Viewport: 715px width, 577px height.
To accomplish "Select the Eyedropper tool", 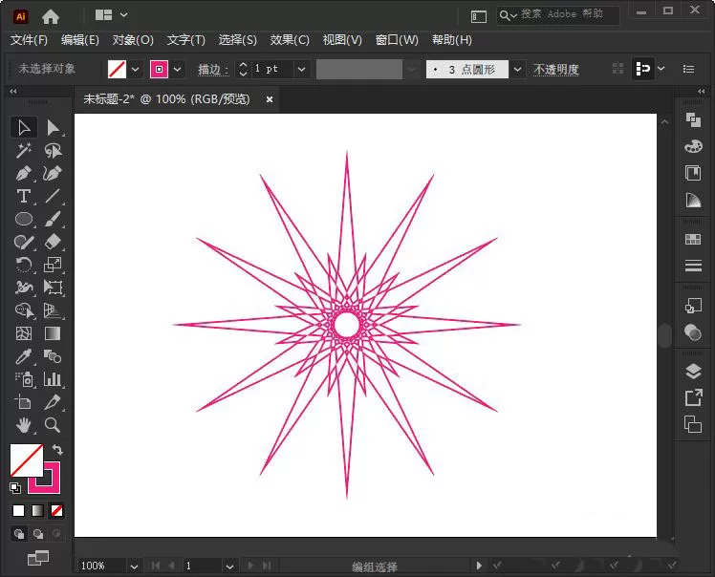I will point(23,356).
